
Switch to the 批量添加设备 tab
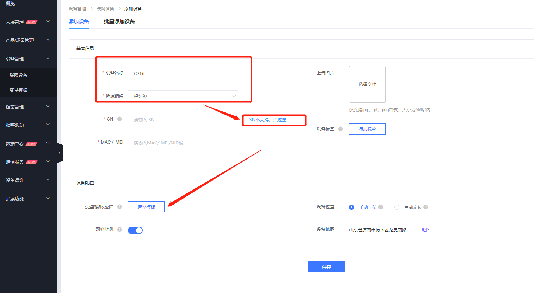tap(119, 21)
